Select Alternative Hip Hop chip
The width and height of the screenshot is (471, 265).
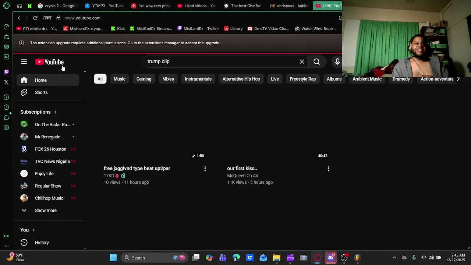click(241, 79)
